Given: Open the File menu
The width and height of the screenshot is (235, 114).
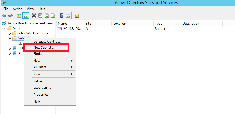Looking at the screenshot, I should 6,9.
